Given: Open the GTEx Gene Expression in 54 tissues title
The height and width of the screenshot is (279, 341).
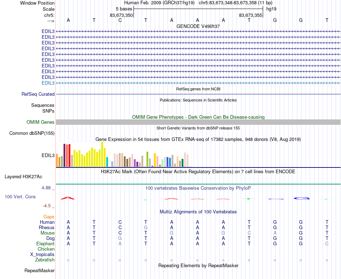Looking at the screenshot, I should point(198,139).
